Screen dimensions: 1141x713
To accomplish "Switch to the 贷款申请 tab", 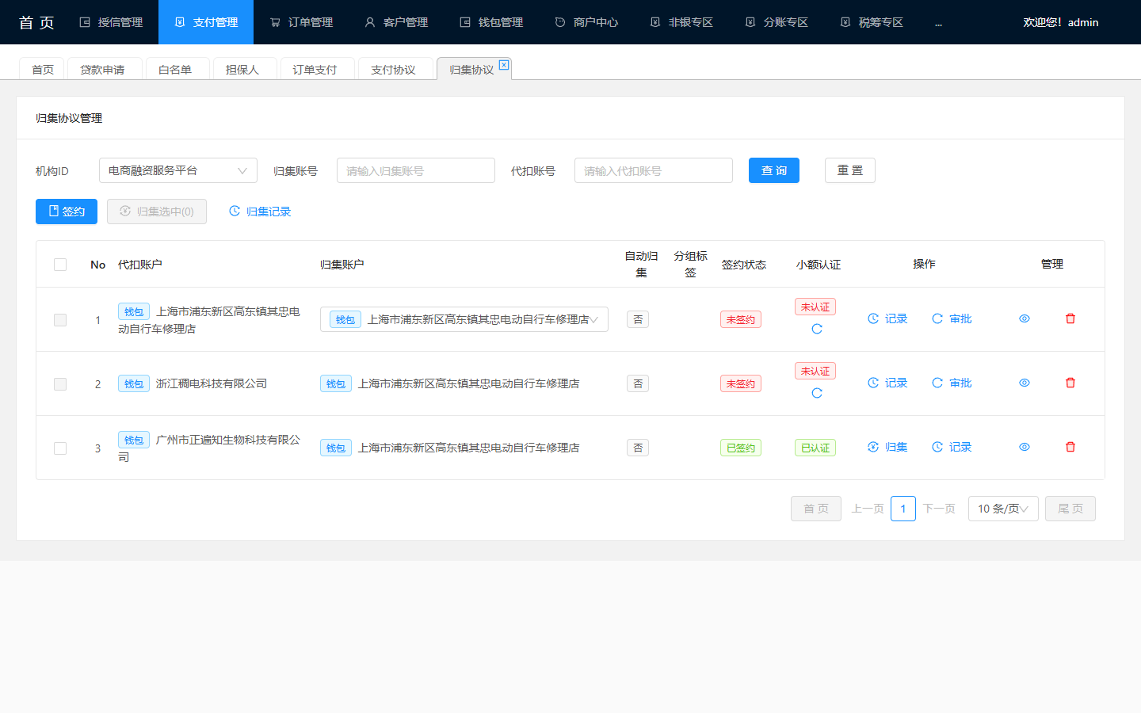I will pyautogui.click(x=103, y=69).
